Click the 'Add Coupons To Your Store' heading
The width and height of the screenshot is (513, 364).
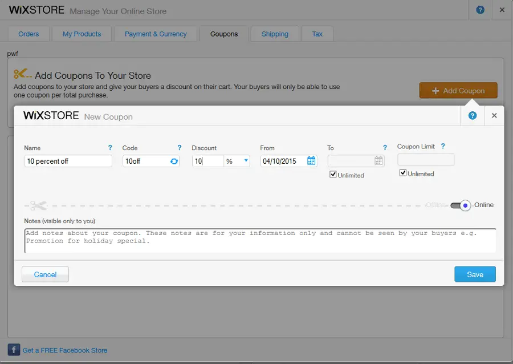click(93, 76)
